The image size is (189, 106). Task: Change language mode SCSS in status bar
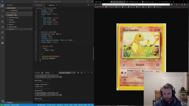(x=76, y=105)
